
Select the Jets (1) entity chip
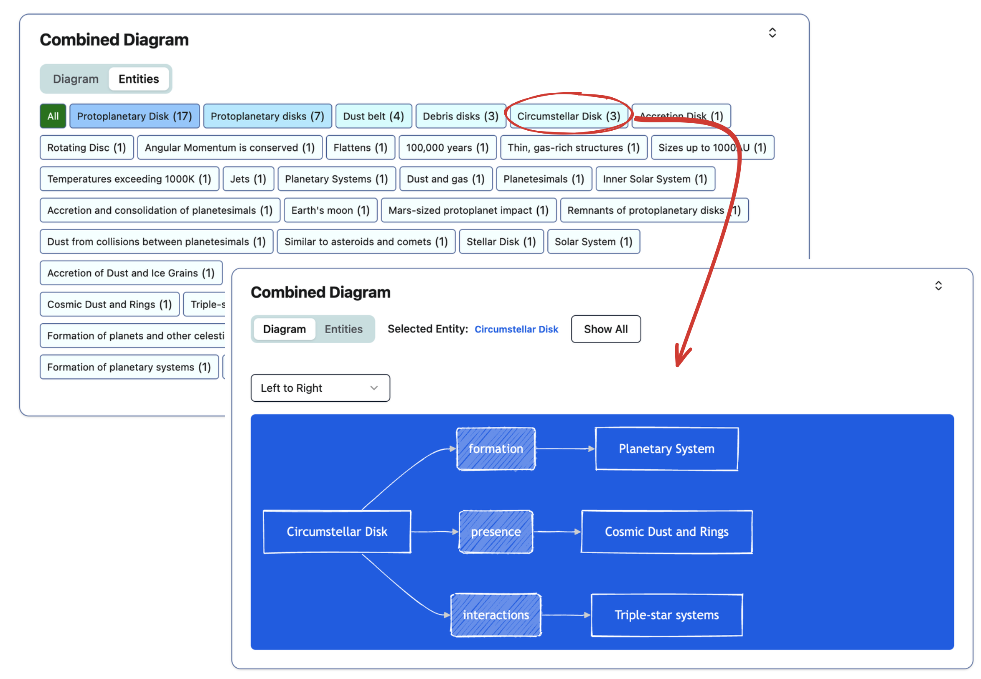tap(248, 179)
